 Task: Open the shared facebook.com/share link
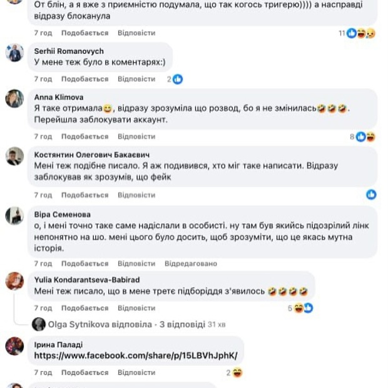136,355
